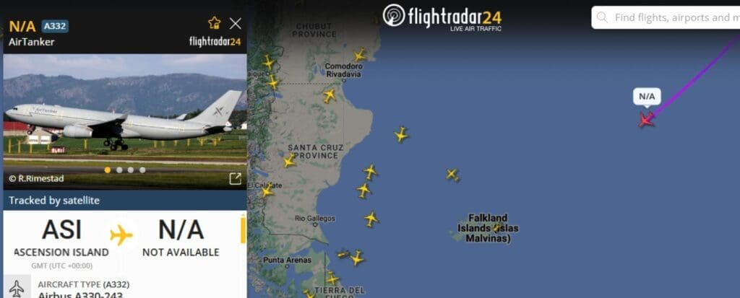Show first photo via active carousel dot

[108, 170]
